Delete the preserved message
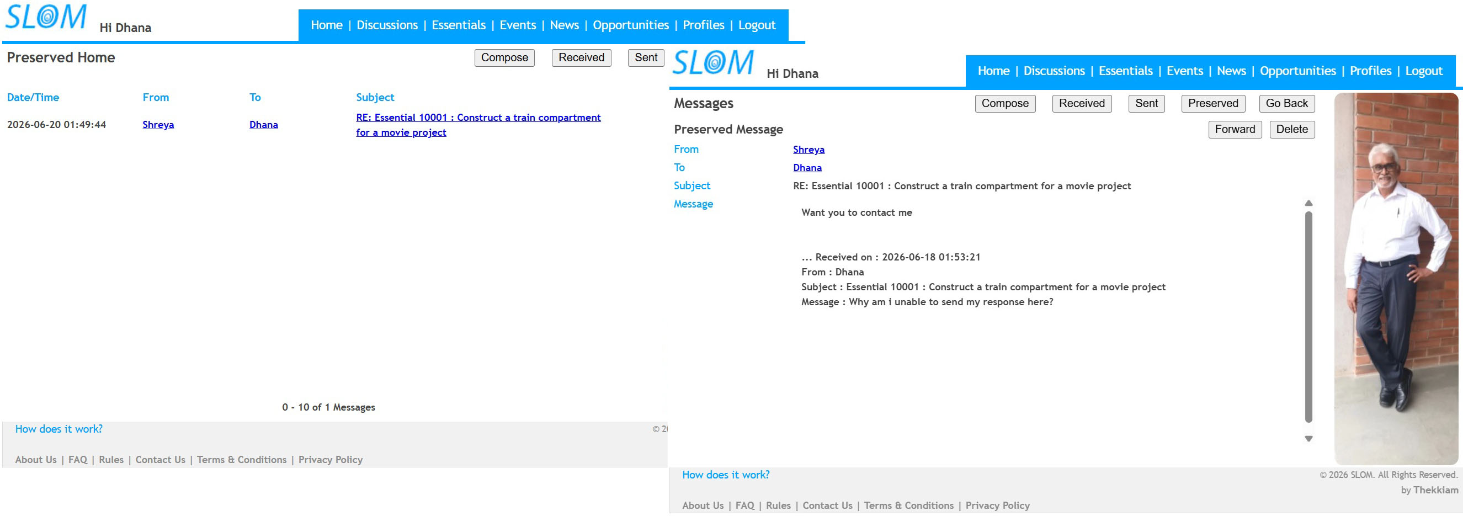 point(1292,130)
